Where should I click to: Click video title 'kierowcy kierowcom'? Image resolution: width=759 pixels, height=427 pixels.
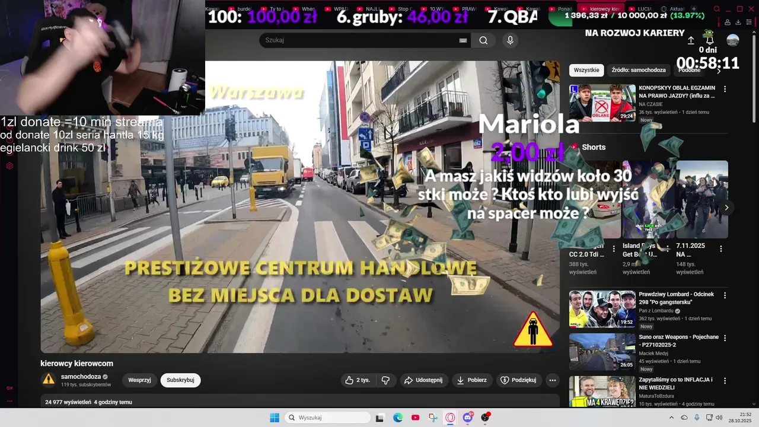[x=76, y=364]
